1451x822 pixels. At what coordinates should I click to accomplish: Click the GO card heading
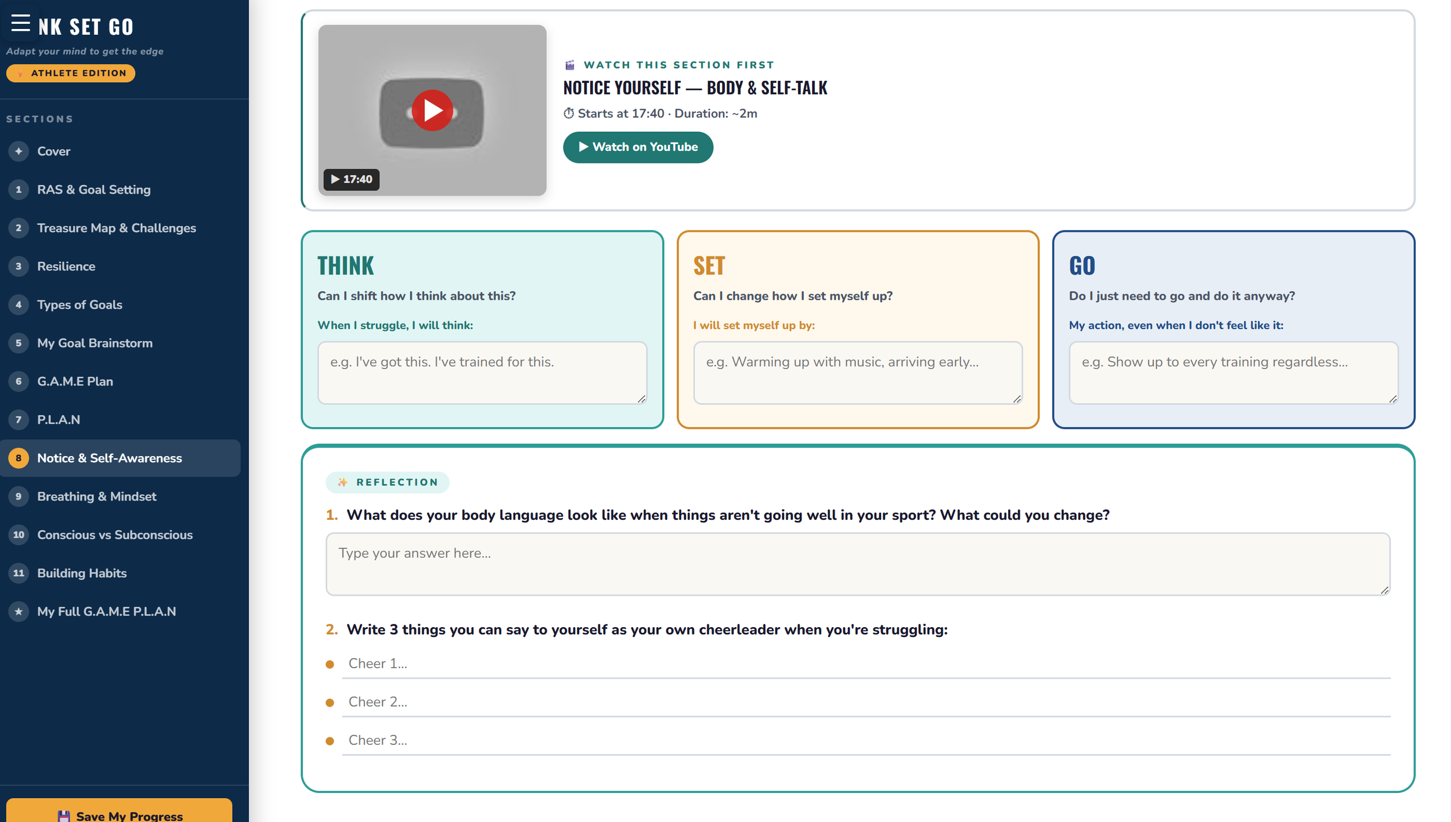click(x=1082, y=266)
